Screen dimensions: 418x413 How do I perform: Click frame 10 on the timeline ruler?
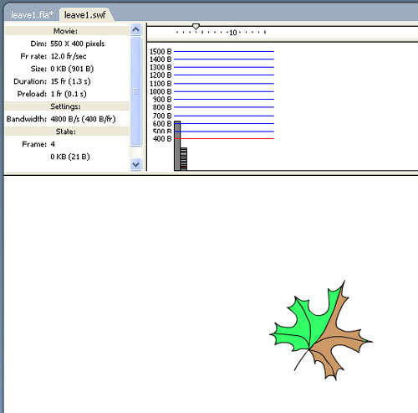tap(233, 33)
